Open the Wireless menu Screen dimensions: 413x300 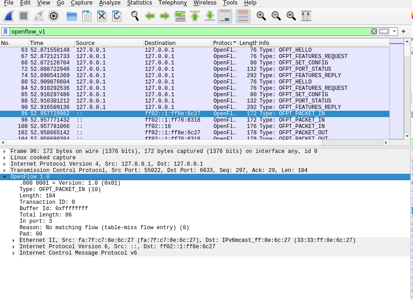point(205,3)
